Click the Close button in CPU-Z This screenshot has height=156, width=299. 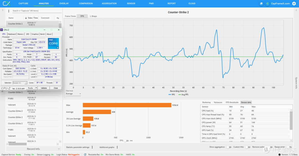point(56,88)
